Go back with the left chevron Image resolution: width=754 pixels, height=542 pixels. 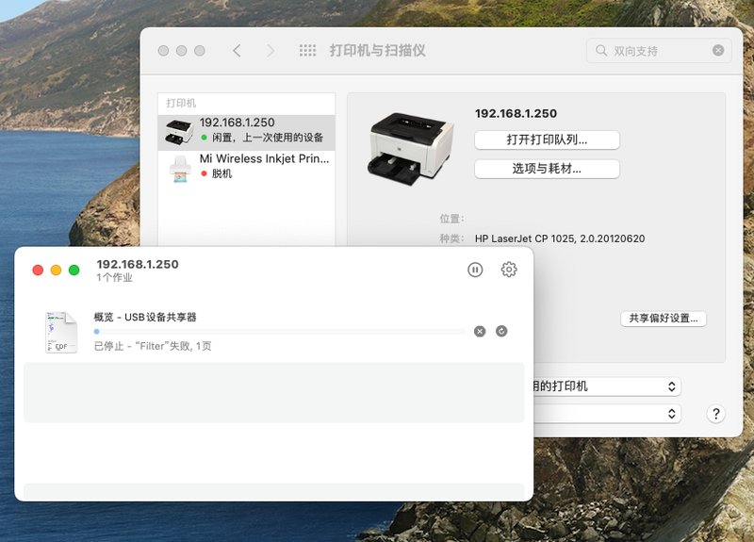click(x=237, y=51)
